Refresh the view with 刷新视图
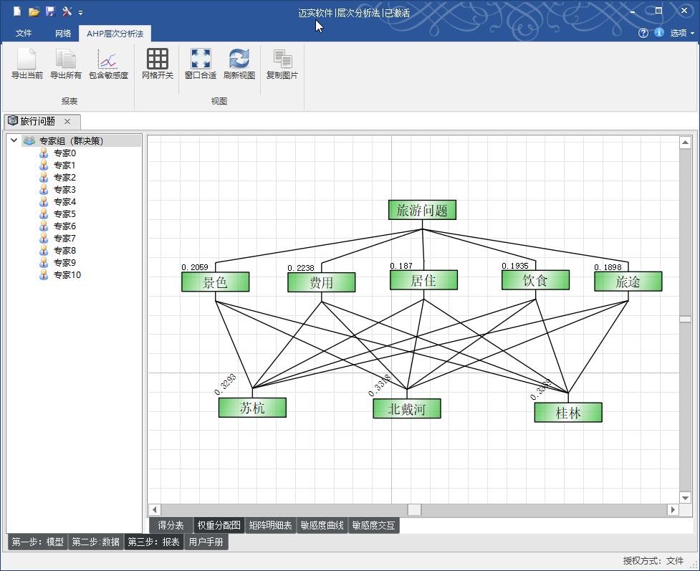Viewport: 700px width, 571px height. [x=239, y=63]
